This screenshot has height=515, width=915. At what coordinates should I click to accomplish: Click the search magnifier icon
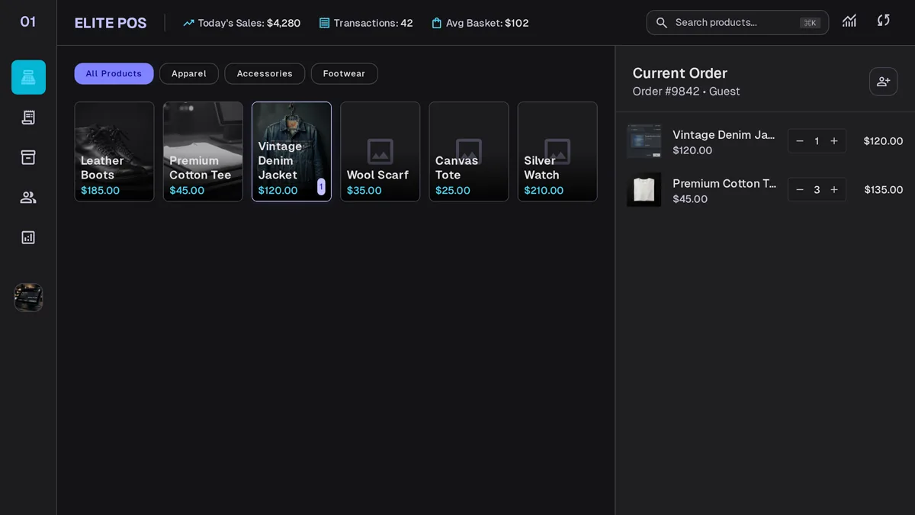(662, 23)
